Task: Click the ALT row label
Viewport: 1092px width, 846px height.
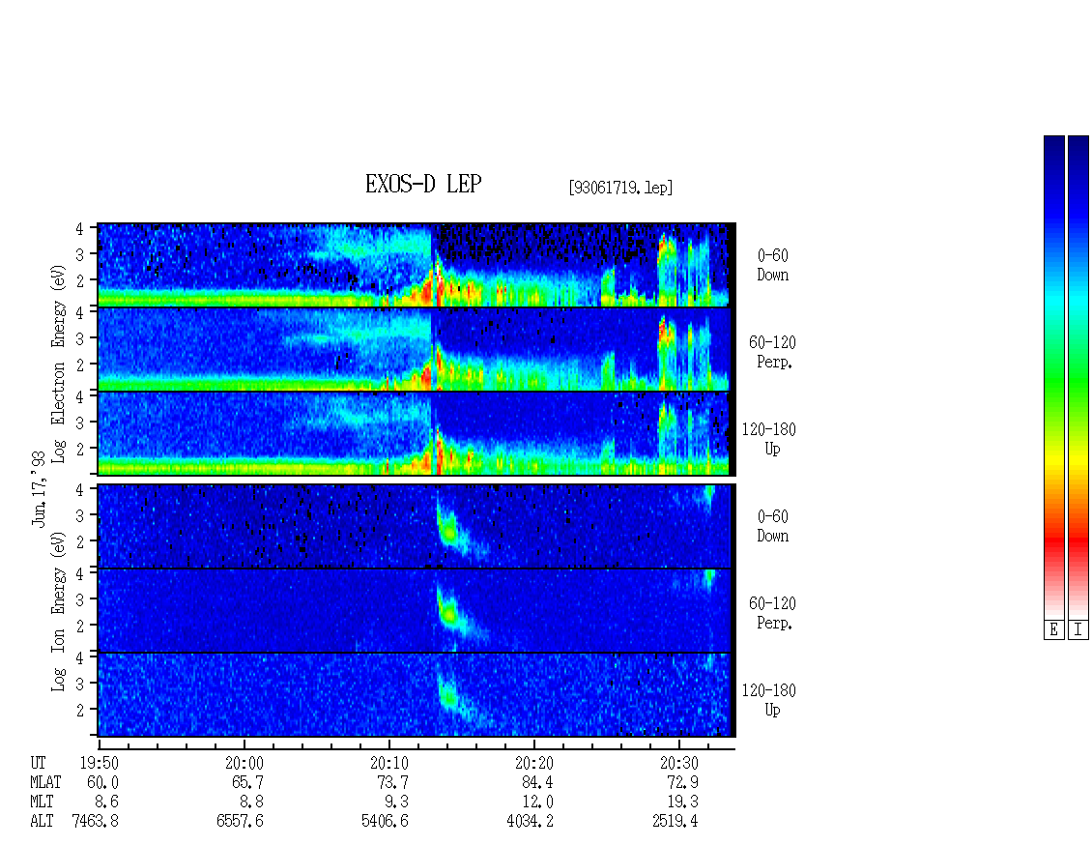Action: [x=42, y=822]
